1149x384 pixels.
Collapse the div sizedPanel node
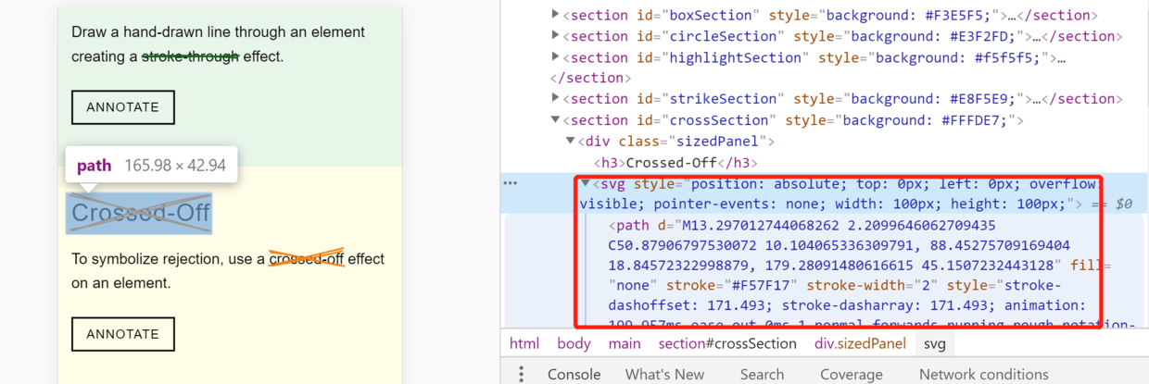571,142
